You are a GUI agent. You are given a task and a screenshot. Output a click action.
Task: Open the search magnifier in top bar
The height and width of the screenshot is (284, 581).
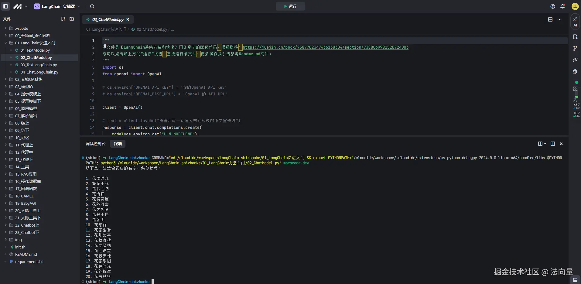[92, 6]
